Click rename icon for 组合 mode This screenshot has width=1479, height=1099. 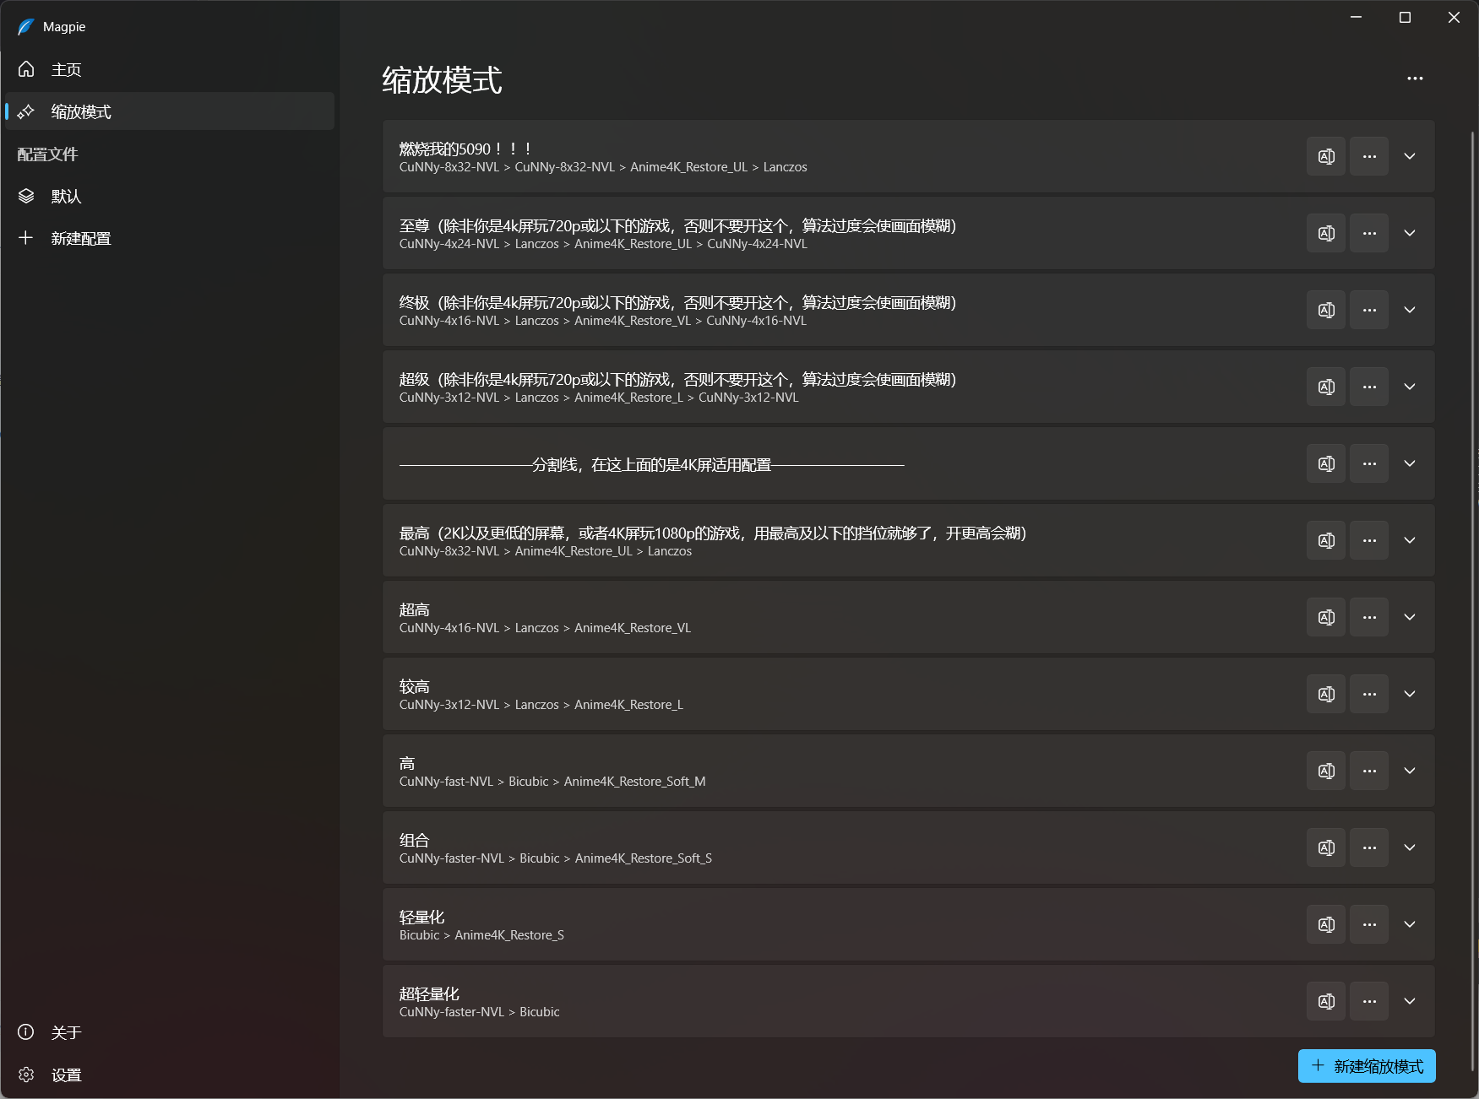point(1326,847)
